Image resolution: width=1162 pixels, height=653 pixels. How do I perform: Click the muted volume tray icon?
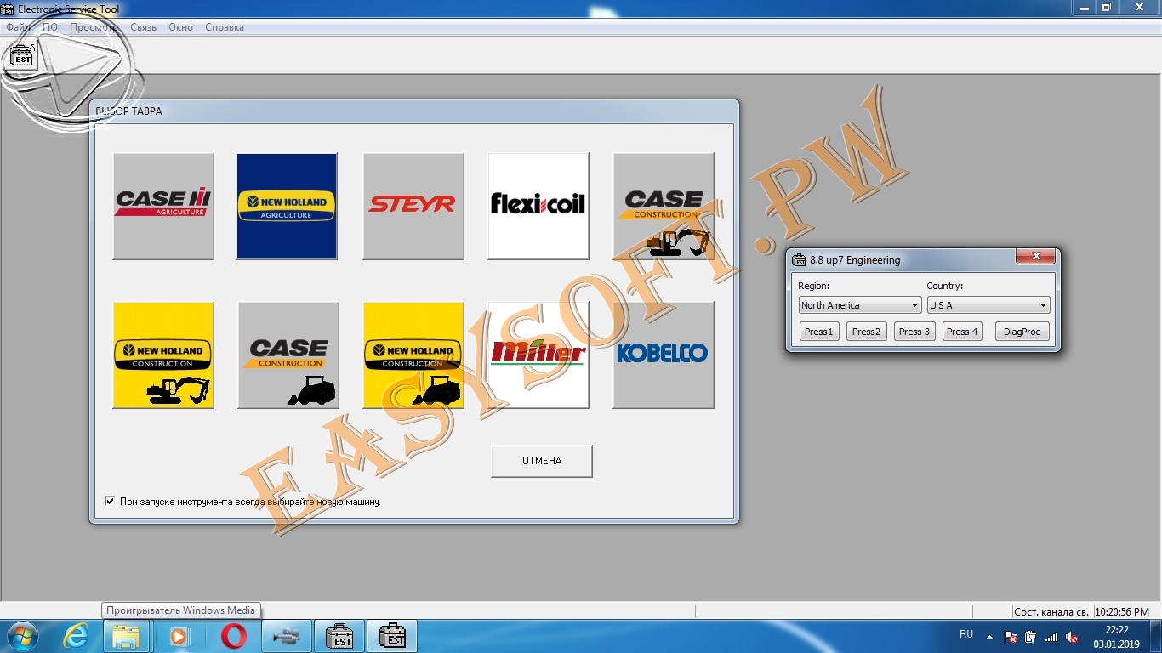coord(1073,637)
